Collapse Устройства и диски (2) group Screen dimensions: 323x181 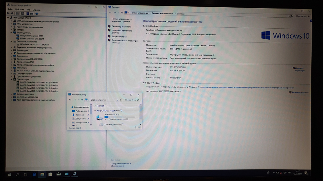(95, 111)
